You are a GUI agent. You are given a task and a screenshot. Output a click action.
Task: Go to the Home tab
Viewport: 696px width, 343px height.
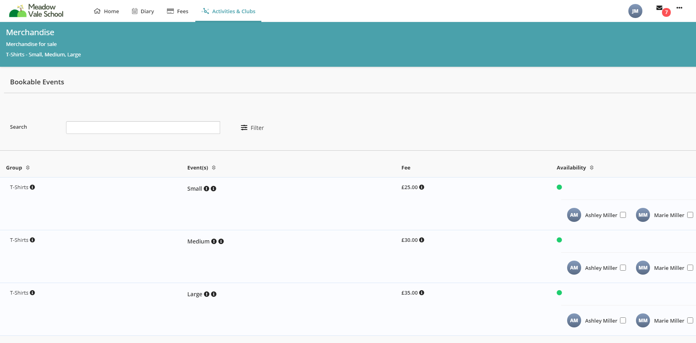[x=106, y=11]
